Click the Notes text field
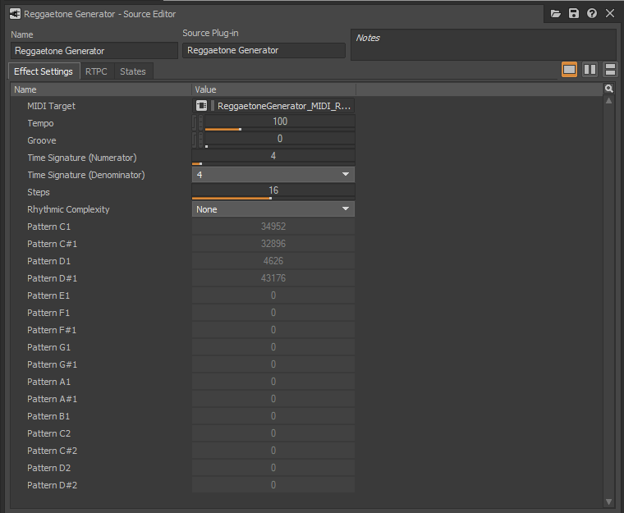The image size is (624, 513). pos(483,44)
